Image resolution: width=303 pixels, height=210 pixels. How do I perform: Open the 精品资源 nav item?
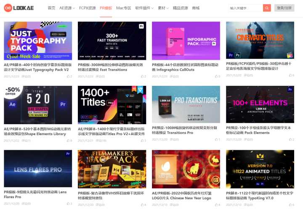180,8
